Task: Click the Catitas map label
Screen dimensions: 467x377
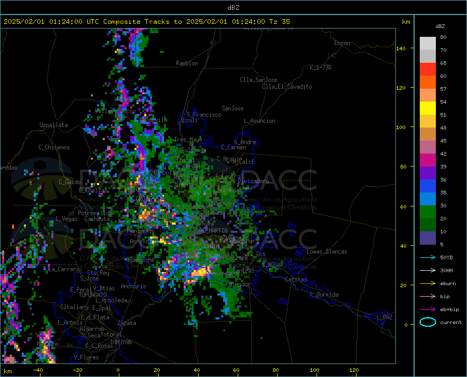Action: (x=296, y=280)
